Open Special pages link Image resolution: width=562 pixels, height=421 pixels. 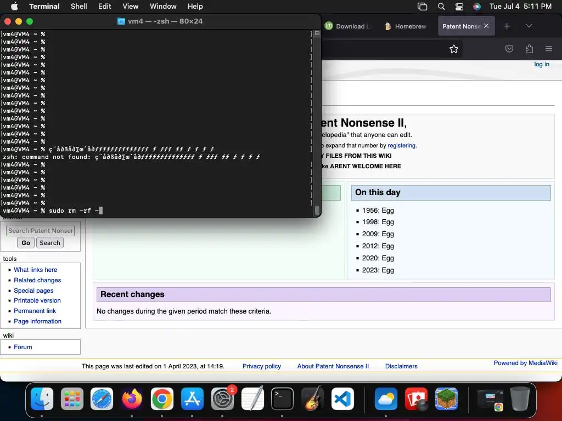point(33,291)
